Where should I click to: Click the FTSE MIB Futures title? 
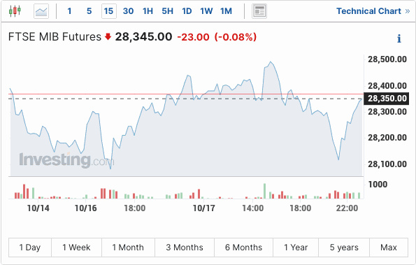tap(55, 36)
